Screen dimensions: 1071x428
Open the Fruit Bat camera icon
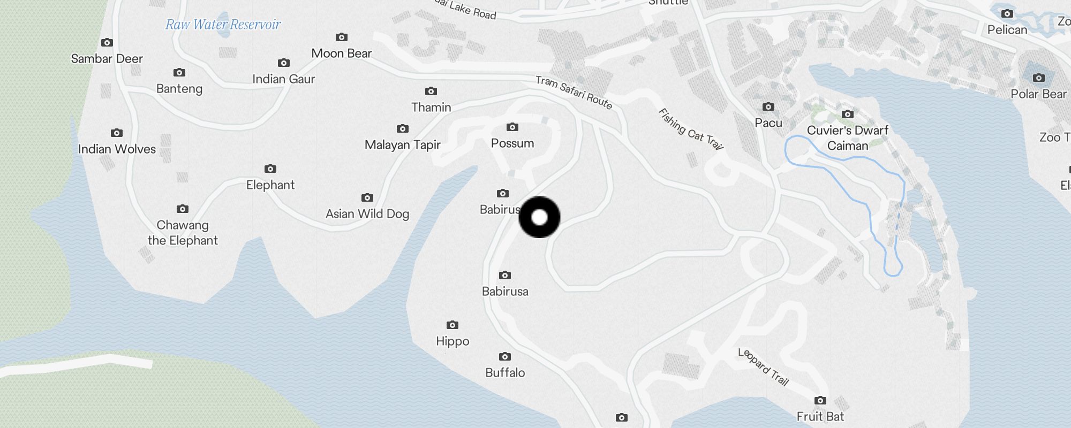point(820,400)
